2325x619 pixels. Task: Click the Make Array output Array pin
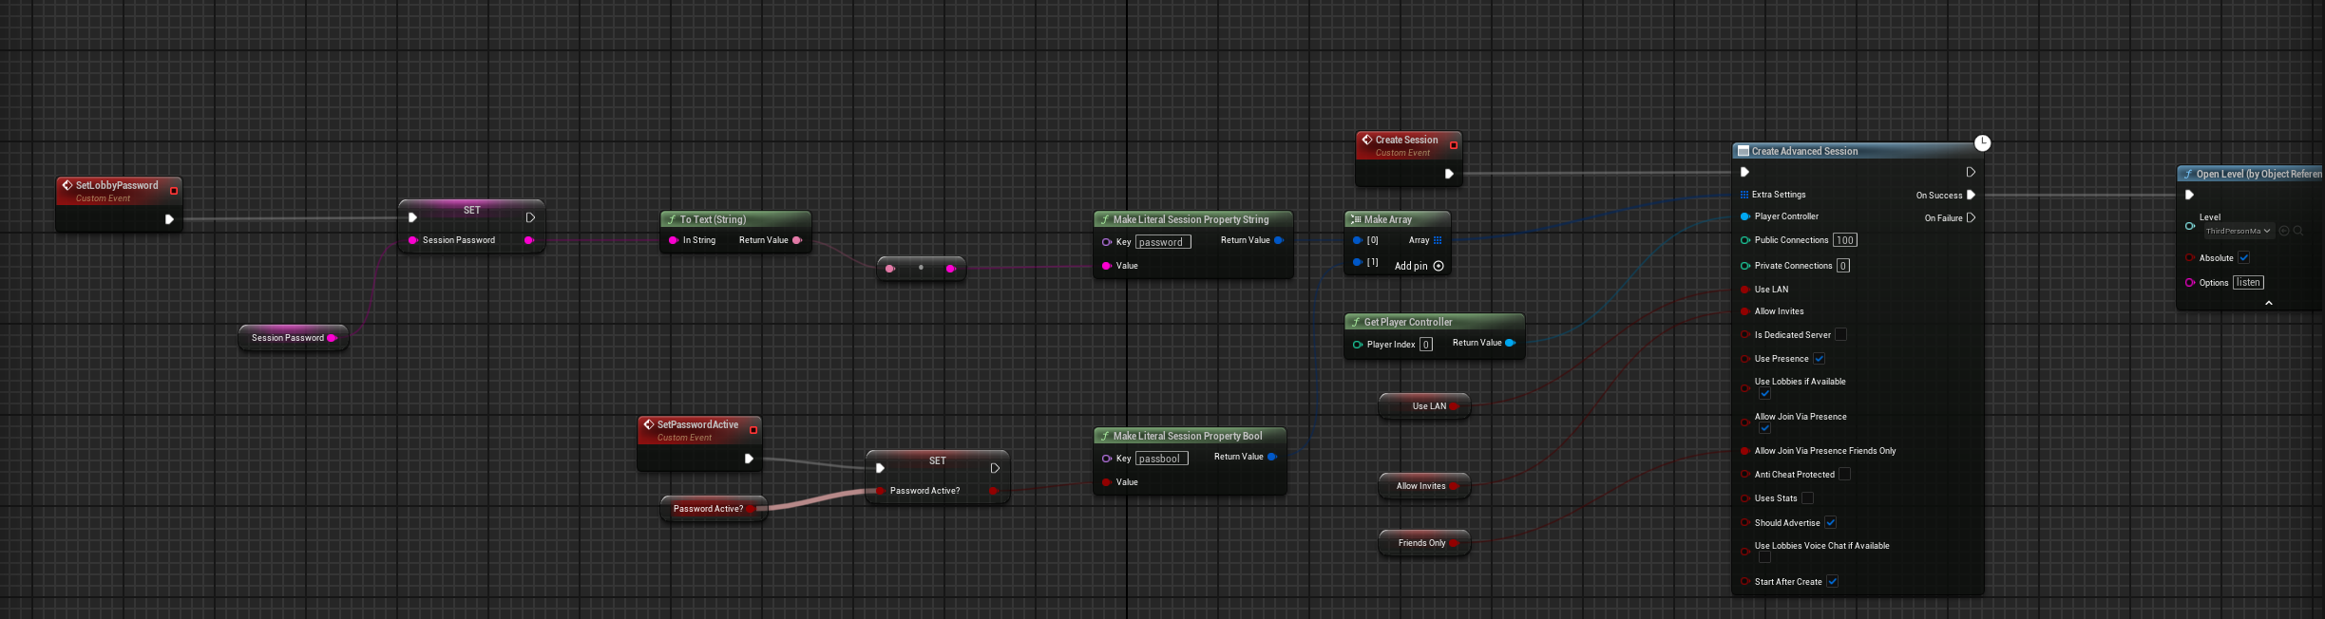[x=1438, y=240]
